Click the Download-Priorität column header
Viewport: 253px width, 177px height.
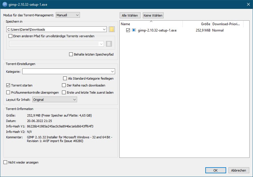click(227, 24)
